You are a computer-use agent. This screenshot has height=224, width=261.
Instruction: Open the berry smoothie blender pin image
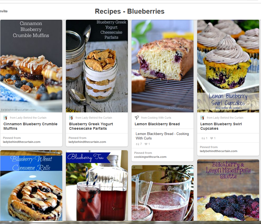[163, 193]
